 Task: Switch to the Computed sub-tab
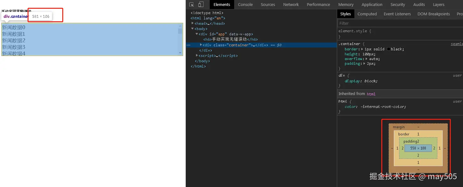coord(367,14)
